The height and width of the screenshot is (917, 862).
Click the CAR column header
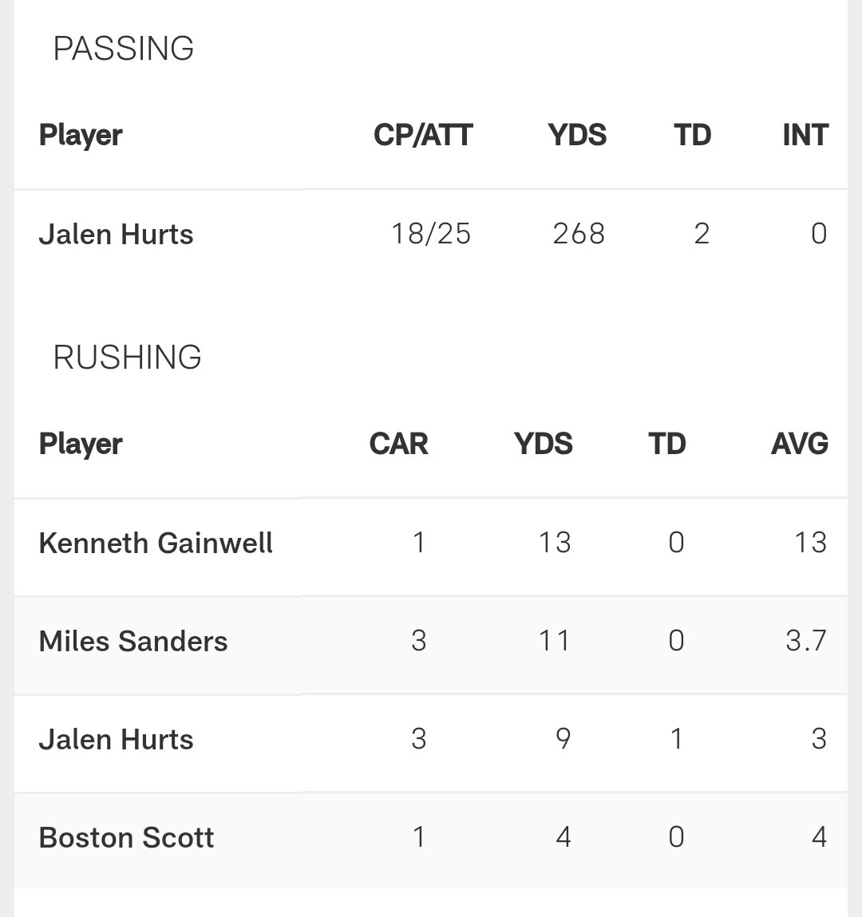399,444
